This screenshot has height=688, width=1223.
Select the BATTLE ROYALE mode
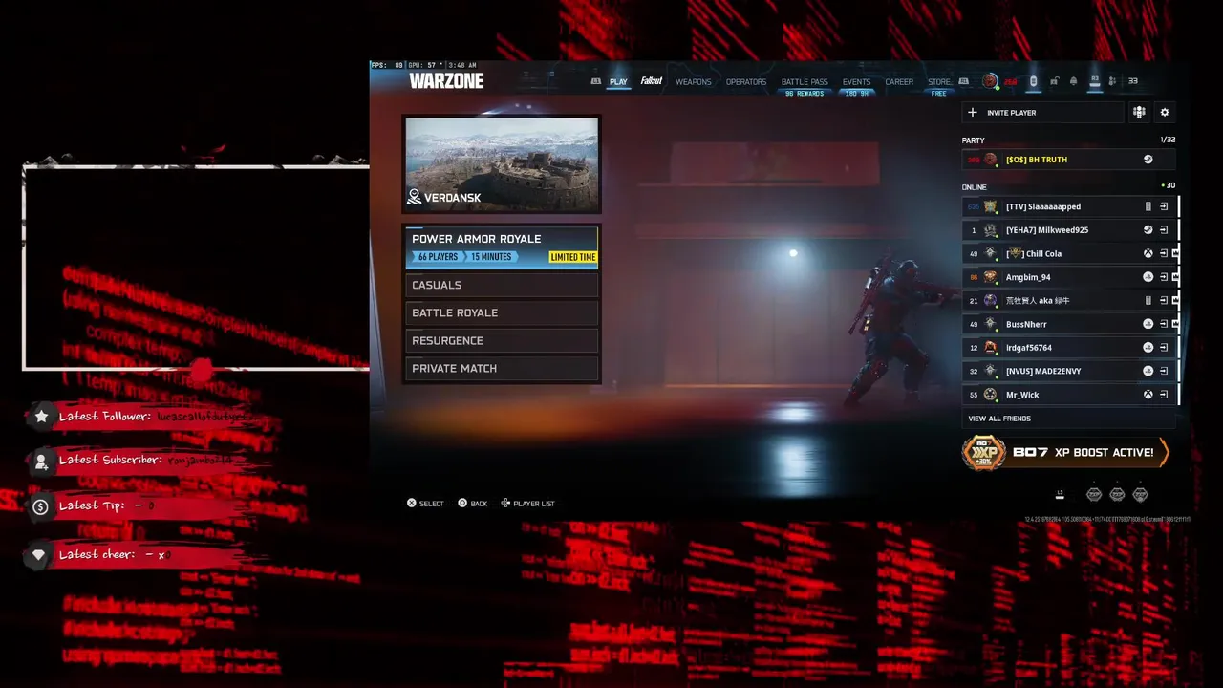pos(503,312)
